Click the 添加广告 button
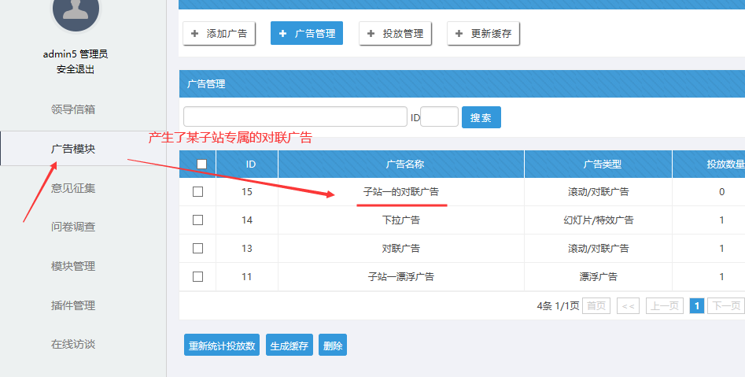Viewport: 745px width, 377px height. (219, 33)
